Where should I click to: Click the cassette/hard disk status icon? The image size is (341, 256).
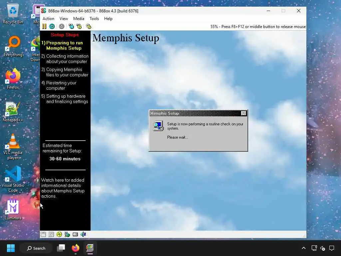[75, 234]
